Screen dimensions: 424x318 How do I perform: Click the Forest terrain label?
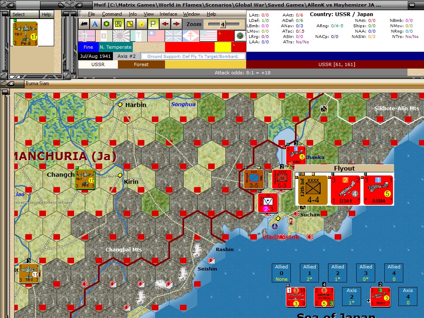(x=141, y=64)
